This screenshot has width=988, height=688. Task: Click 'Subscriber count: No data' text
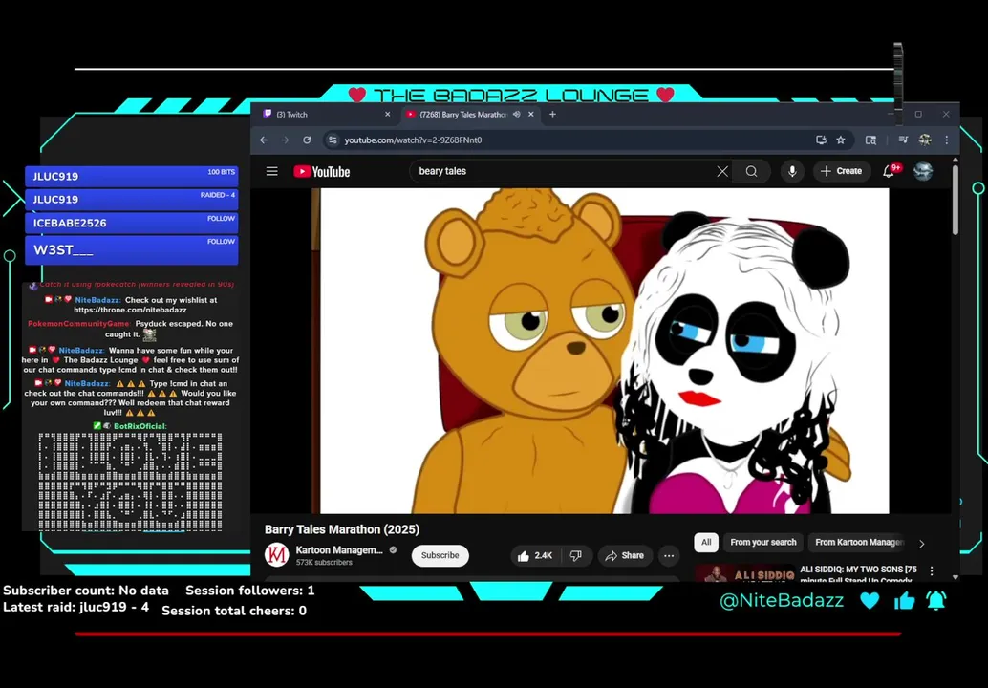pyautogui.click(x=86, y=591)
